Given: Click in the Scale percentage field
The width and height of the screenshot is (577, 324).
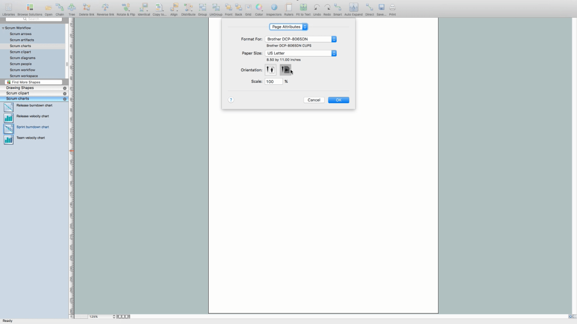Looking at the screenshot, I should pos(273,82).
